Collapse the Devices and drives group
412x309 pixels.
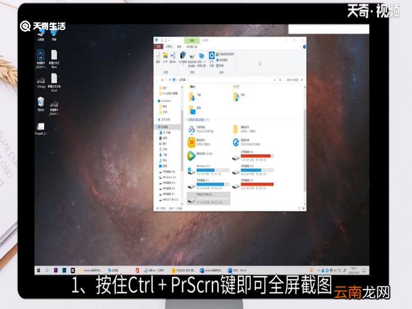[x=187, y=119]
